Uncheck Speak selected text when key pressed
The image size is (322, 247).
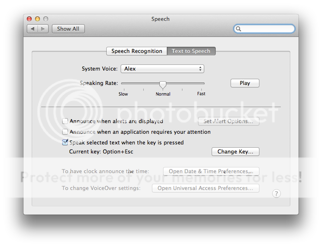tap(65, 143)
